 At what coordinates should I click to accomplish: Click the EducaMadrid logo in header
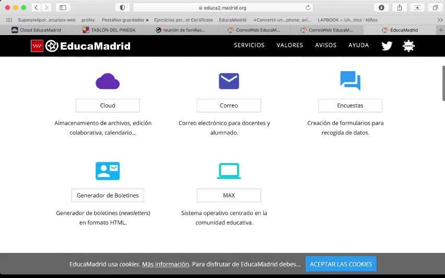(88, 45)
